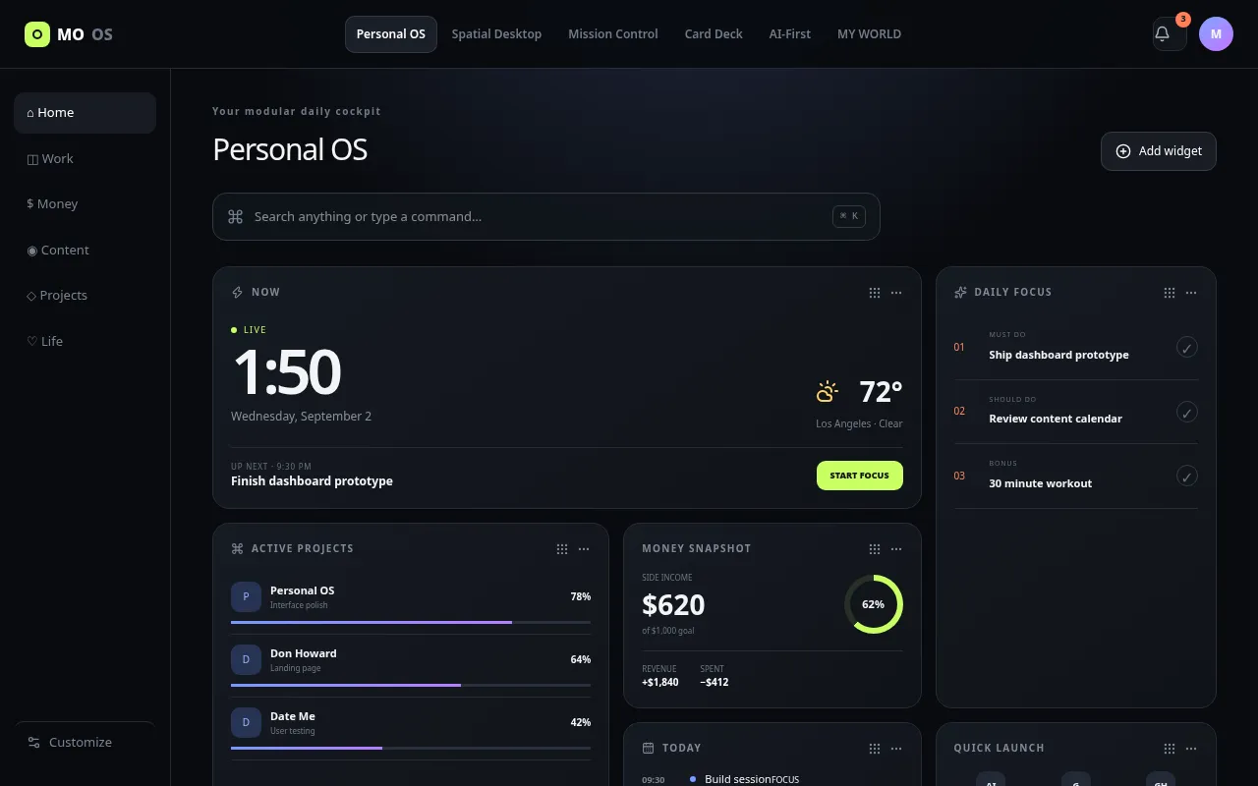Click the calendar icon beside TODAY
Viewport: 1258px width, 786px height.
click(x=648, y=749)
